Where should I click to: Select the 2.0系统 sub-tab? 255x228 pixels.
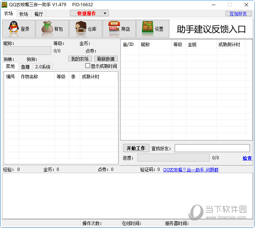point(42,67)
